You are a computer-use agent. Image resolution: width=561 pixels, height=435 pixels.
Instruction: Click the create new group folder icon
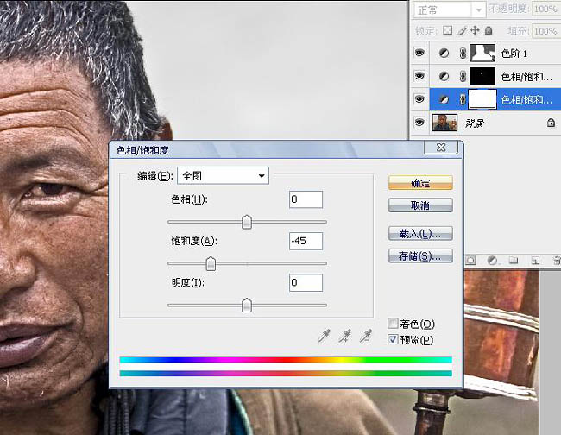[513, 259]
